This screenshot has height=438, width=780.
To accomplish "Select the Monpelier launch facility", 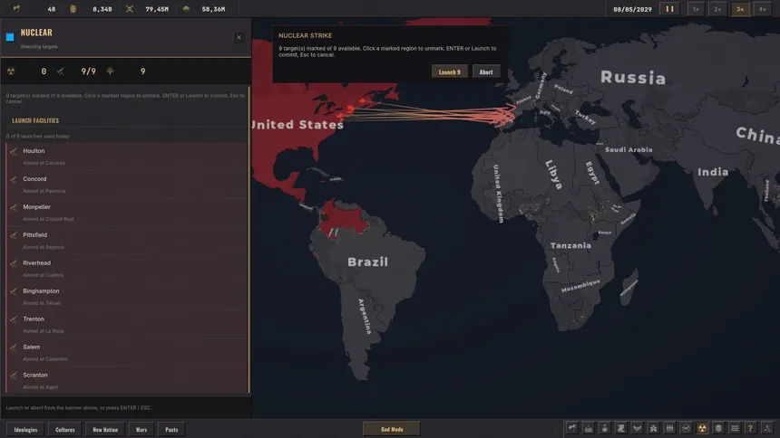I will (127, 213).
